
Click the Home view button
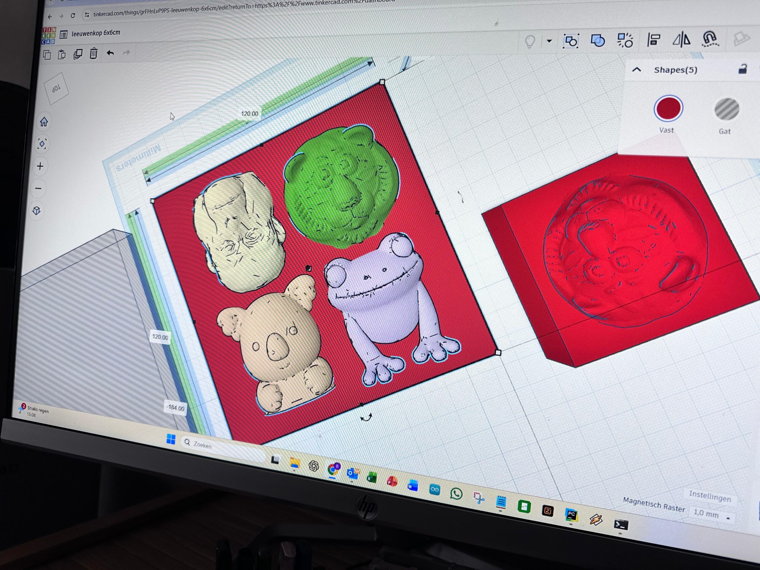pyautogui.click(x=44, y=122)
